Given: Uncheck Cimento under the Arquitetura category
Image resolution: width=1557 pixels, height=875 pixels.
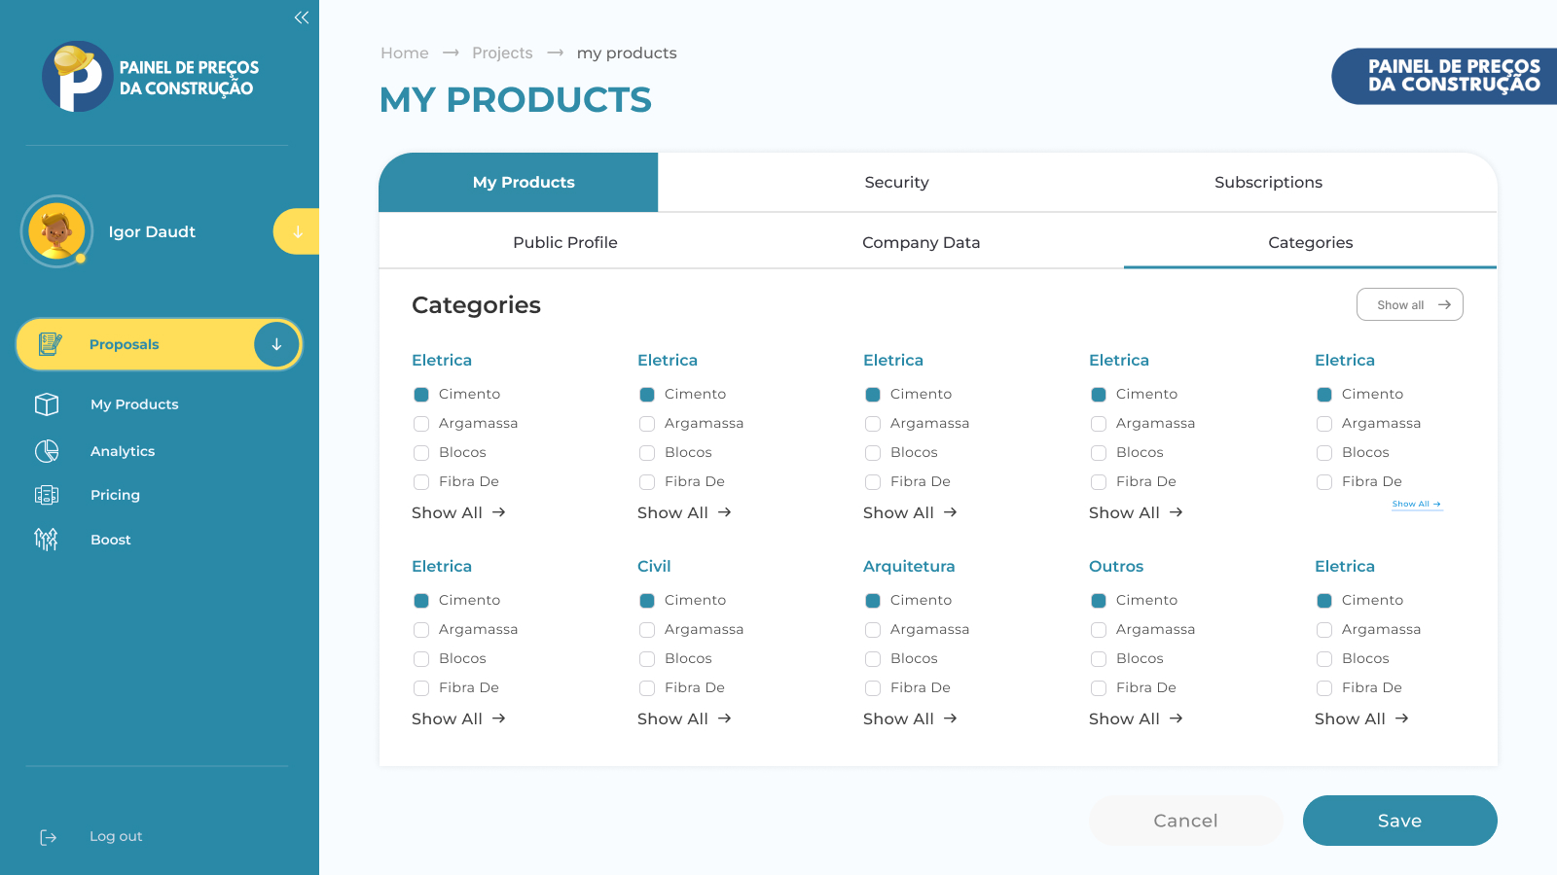Looking at the screenshot, I should (873, 601).
